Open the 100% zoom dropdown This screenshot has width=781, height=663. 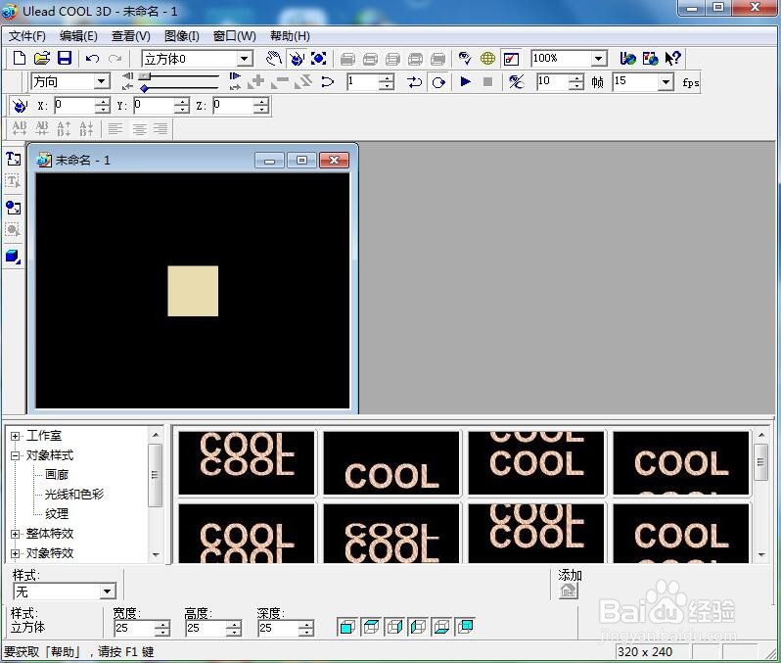599,59
